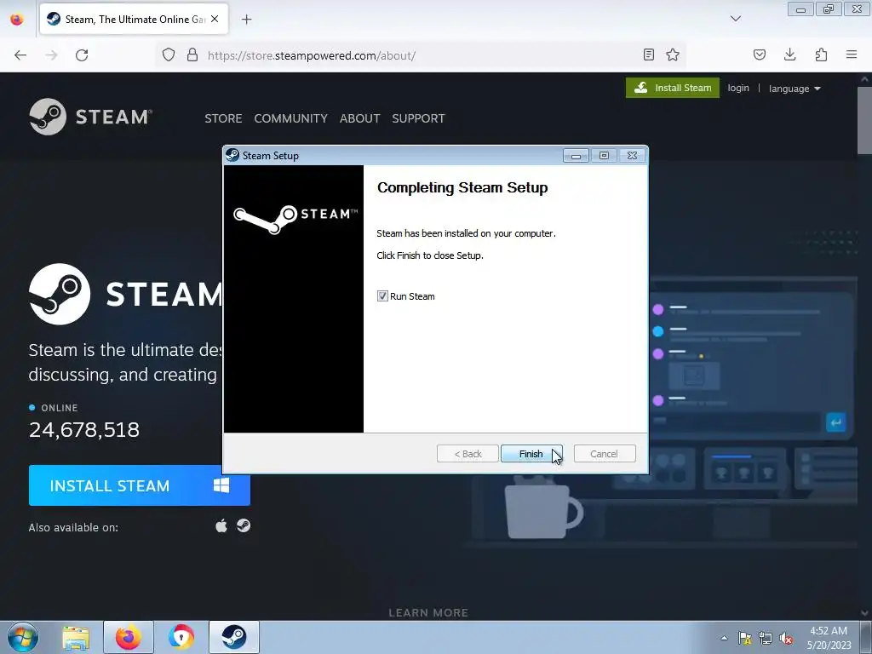Click the Action Center flag tray icon
The image size is (872, 654).
[x=744, y=639]
